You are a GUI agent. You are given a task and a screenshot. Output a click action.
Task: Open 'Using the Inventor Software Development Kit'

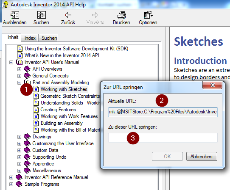[76, 49]
